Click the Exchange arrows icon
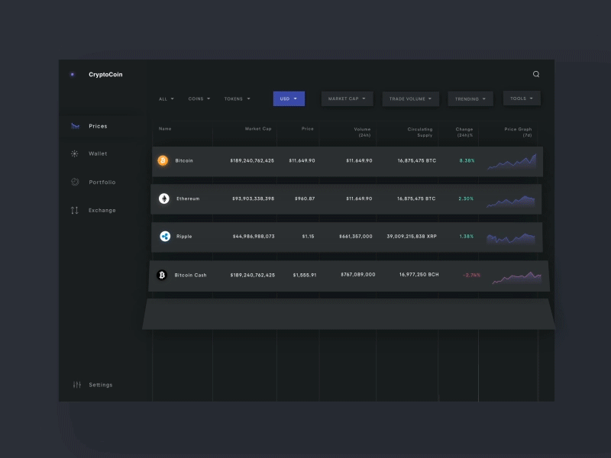The image size is (611, 458). click(74, 211)
